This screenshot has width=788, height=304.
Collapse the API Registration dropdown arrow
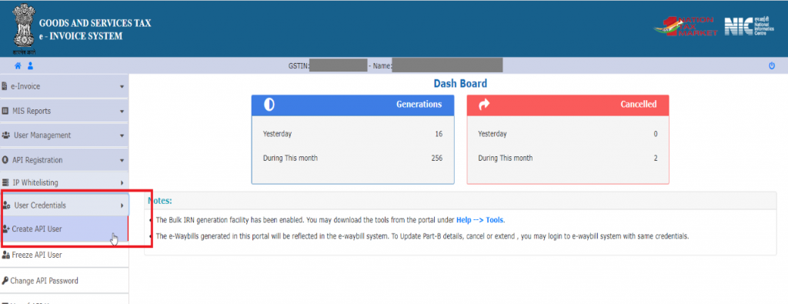point(122,161)
